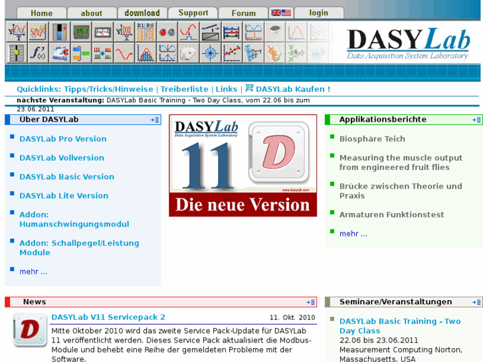Click the orange numeric list display icon
This screenshot has width=483, height=362.
pos(145,32)
